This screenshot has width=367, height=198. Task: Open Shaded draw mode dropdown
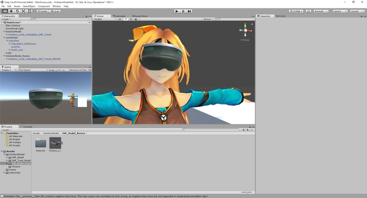[x=105, y=19]
